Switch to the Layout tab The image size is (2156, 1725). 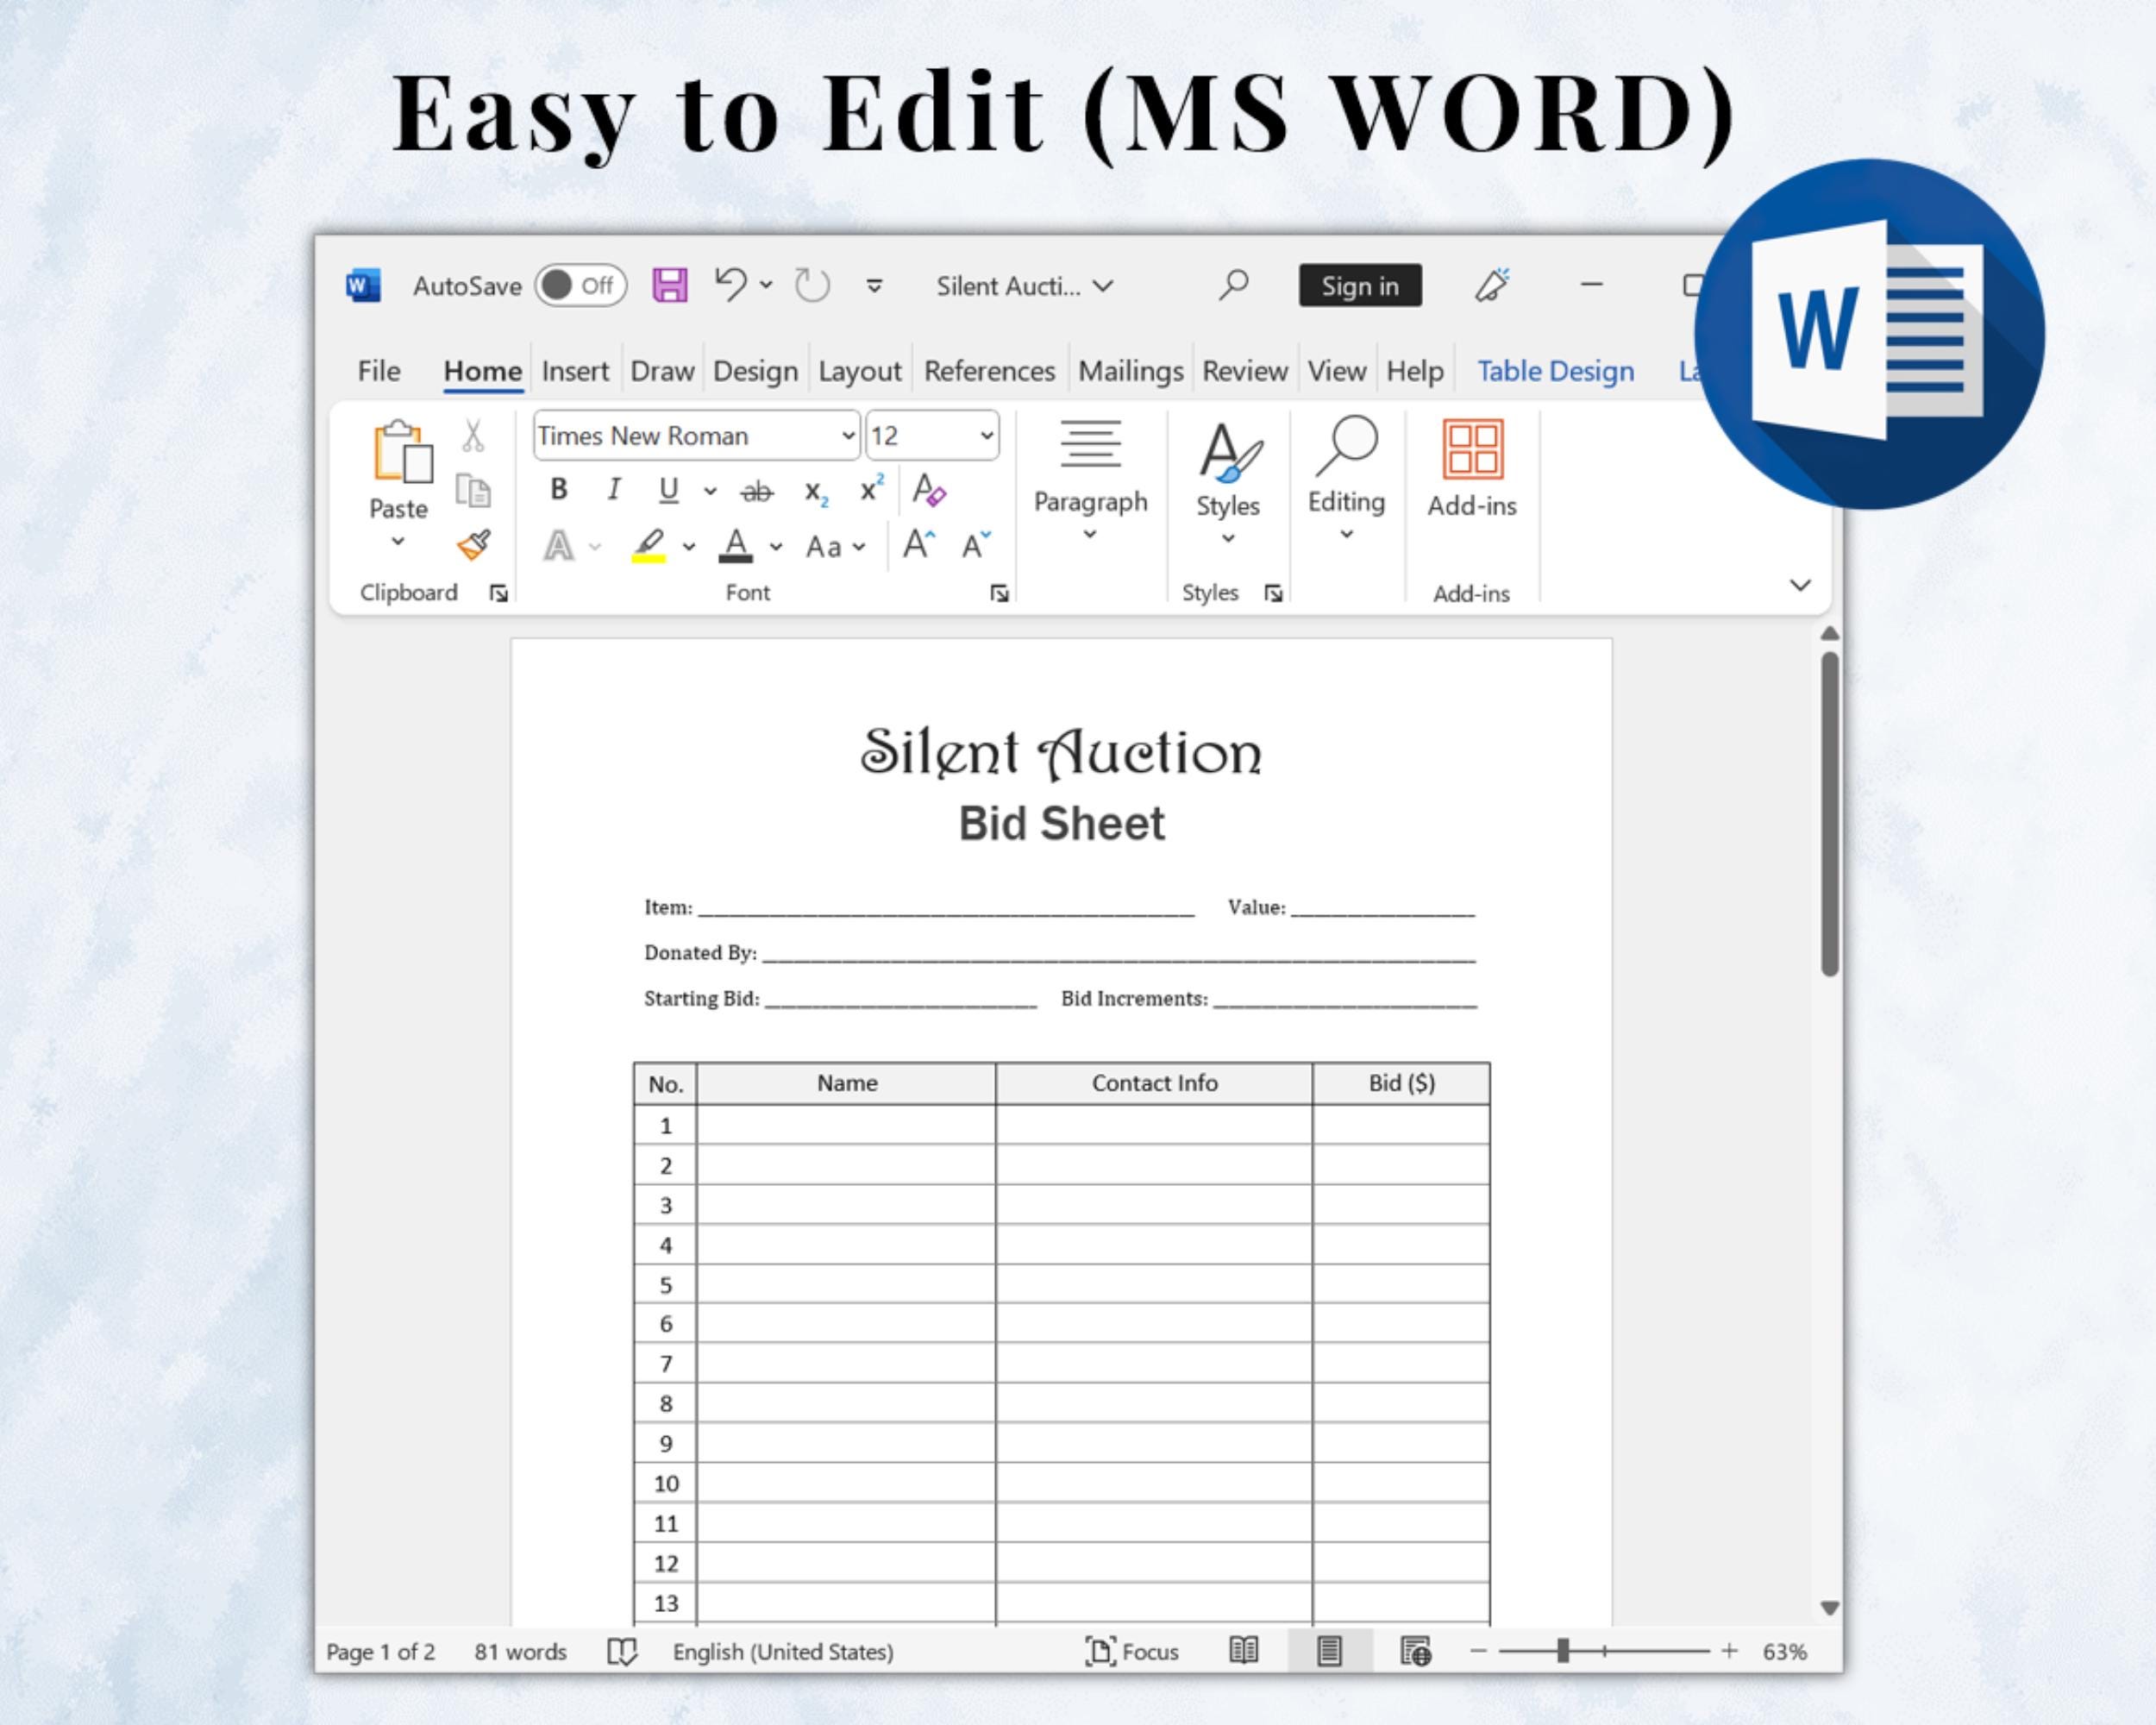[860, 371]
